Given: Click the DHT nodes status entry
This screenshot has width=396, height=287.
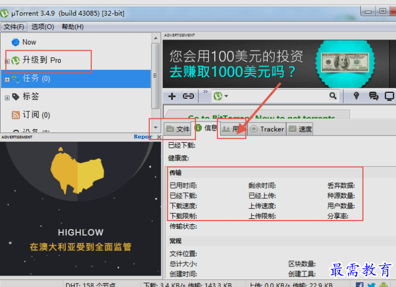Looking at the screenshot, I should click(90, 285).
